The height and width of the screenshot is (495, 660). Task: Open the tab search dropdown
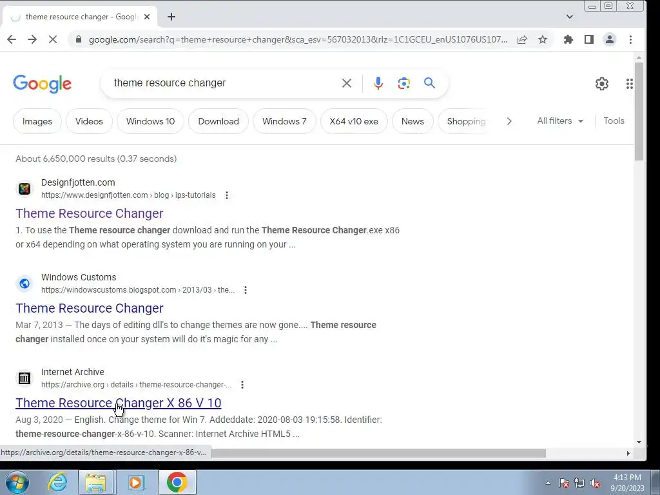[x=570, y=17]
